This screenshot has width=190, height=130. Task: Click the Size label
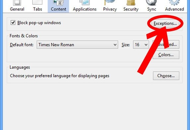[126, 45]
